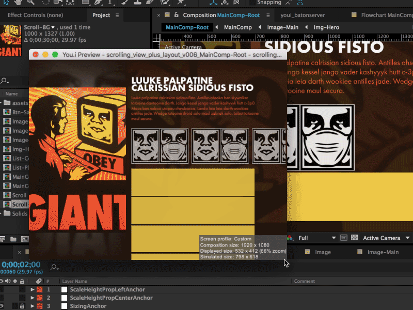Open the timeline layer search icon
413x310 pixels.
[x=53, y=267]
